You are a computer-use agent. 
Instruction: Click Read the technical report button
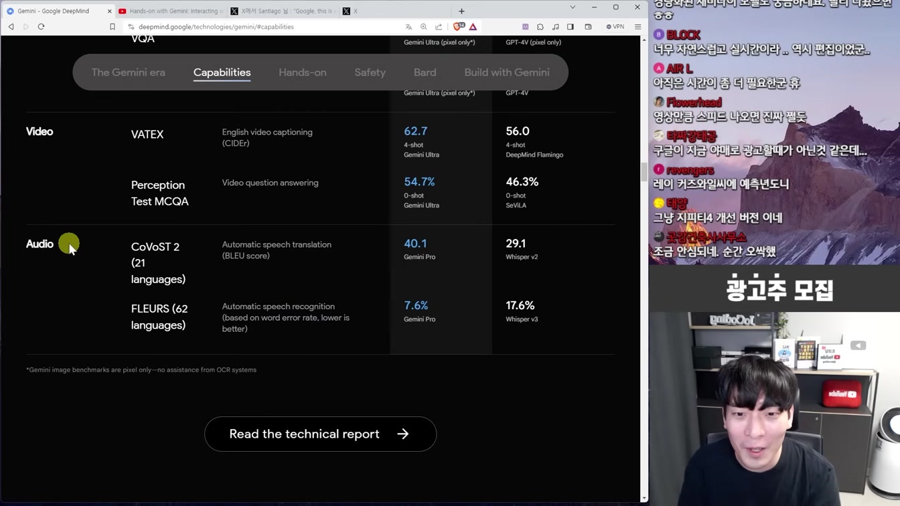(321, 434)
